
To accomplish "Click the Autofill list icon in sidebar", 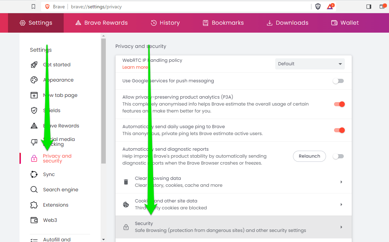I will [34, 240].
